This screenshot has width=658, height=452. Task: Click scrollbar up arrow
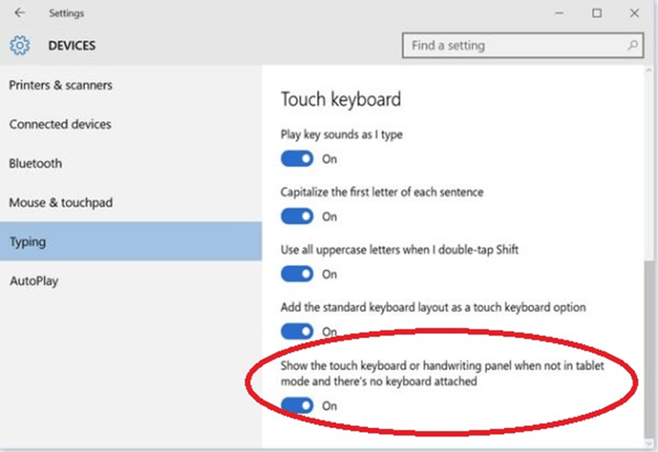click(x=649, y=71)
